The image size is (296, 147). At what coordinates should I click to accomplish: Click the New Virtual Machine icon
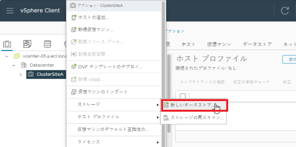[74, 30]
